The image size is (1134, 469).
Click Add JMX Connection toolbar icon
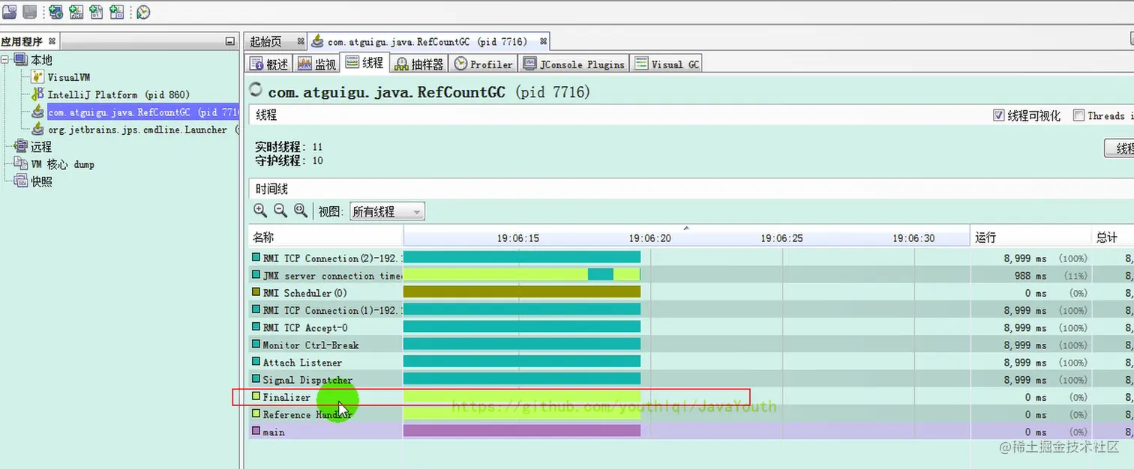(x=76, y=11)
